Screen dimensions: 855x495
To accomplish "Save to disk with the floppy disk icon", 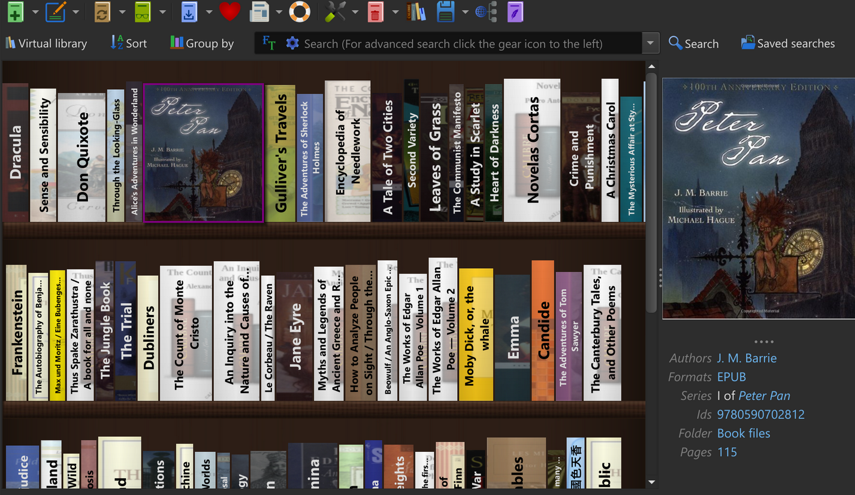I will point(445,12).
